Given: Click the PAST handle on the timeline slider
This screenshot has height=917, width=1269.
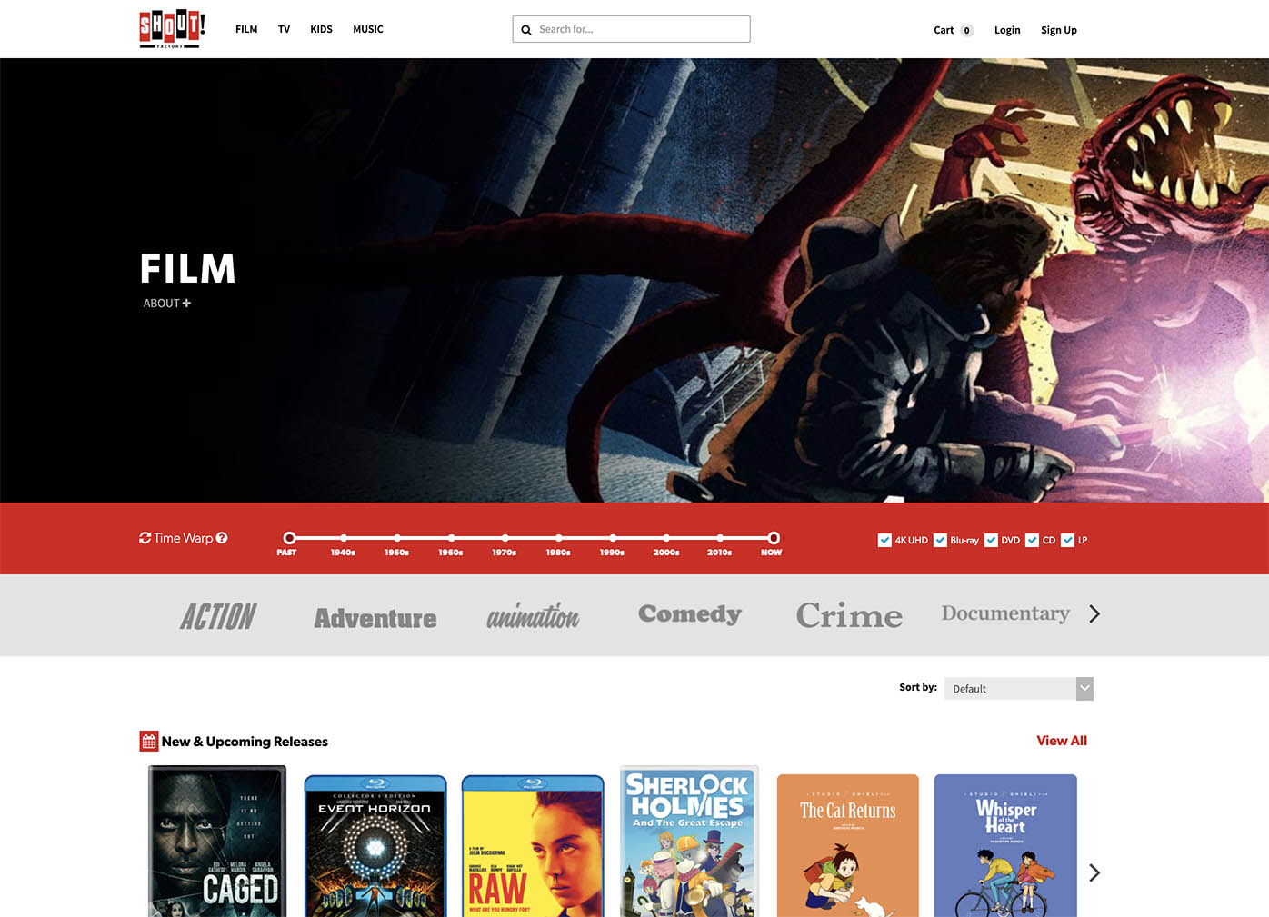Looking at the screenshot, I should pos(289,538).
